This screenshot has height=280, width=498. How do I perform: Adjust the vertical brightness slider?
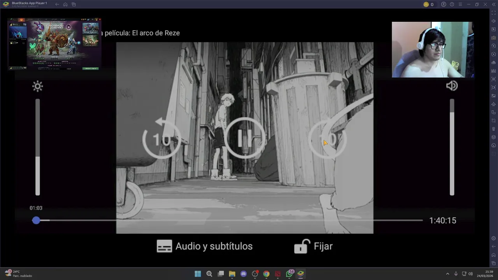click(38, 147)
